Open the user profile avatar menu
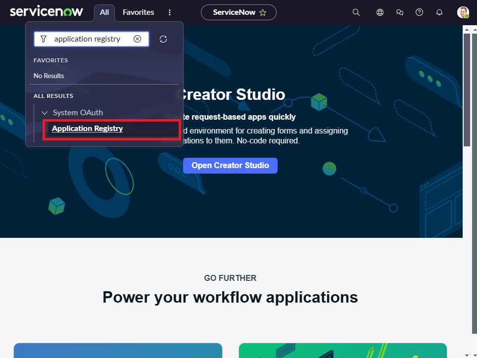 [463, 12]
